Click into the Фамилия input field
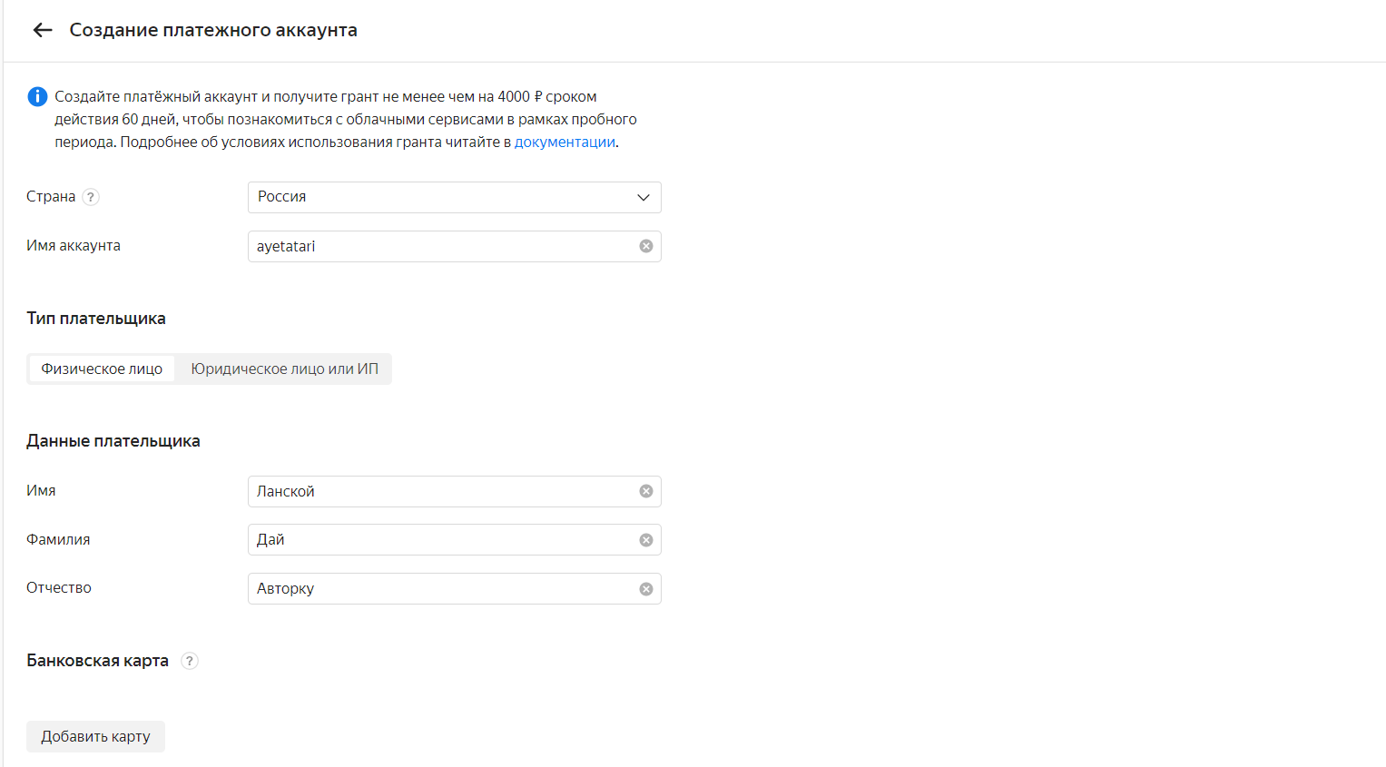The height and width of the screenshot is (767, 1386). pyautogui.click(x=440, y=540)
